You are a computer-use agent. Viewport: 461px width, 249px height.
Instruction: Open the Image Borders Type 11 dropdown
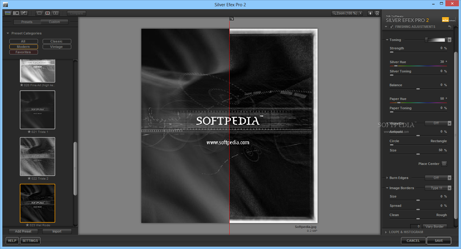[438, 188]
